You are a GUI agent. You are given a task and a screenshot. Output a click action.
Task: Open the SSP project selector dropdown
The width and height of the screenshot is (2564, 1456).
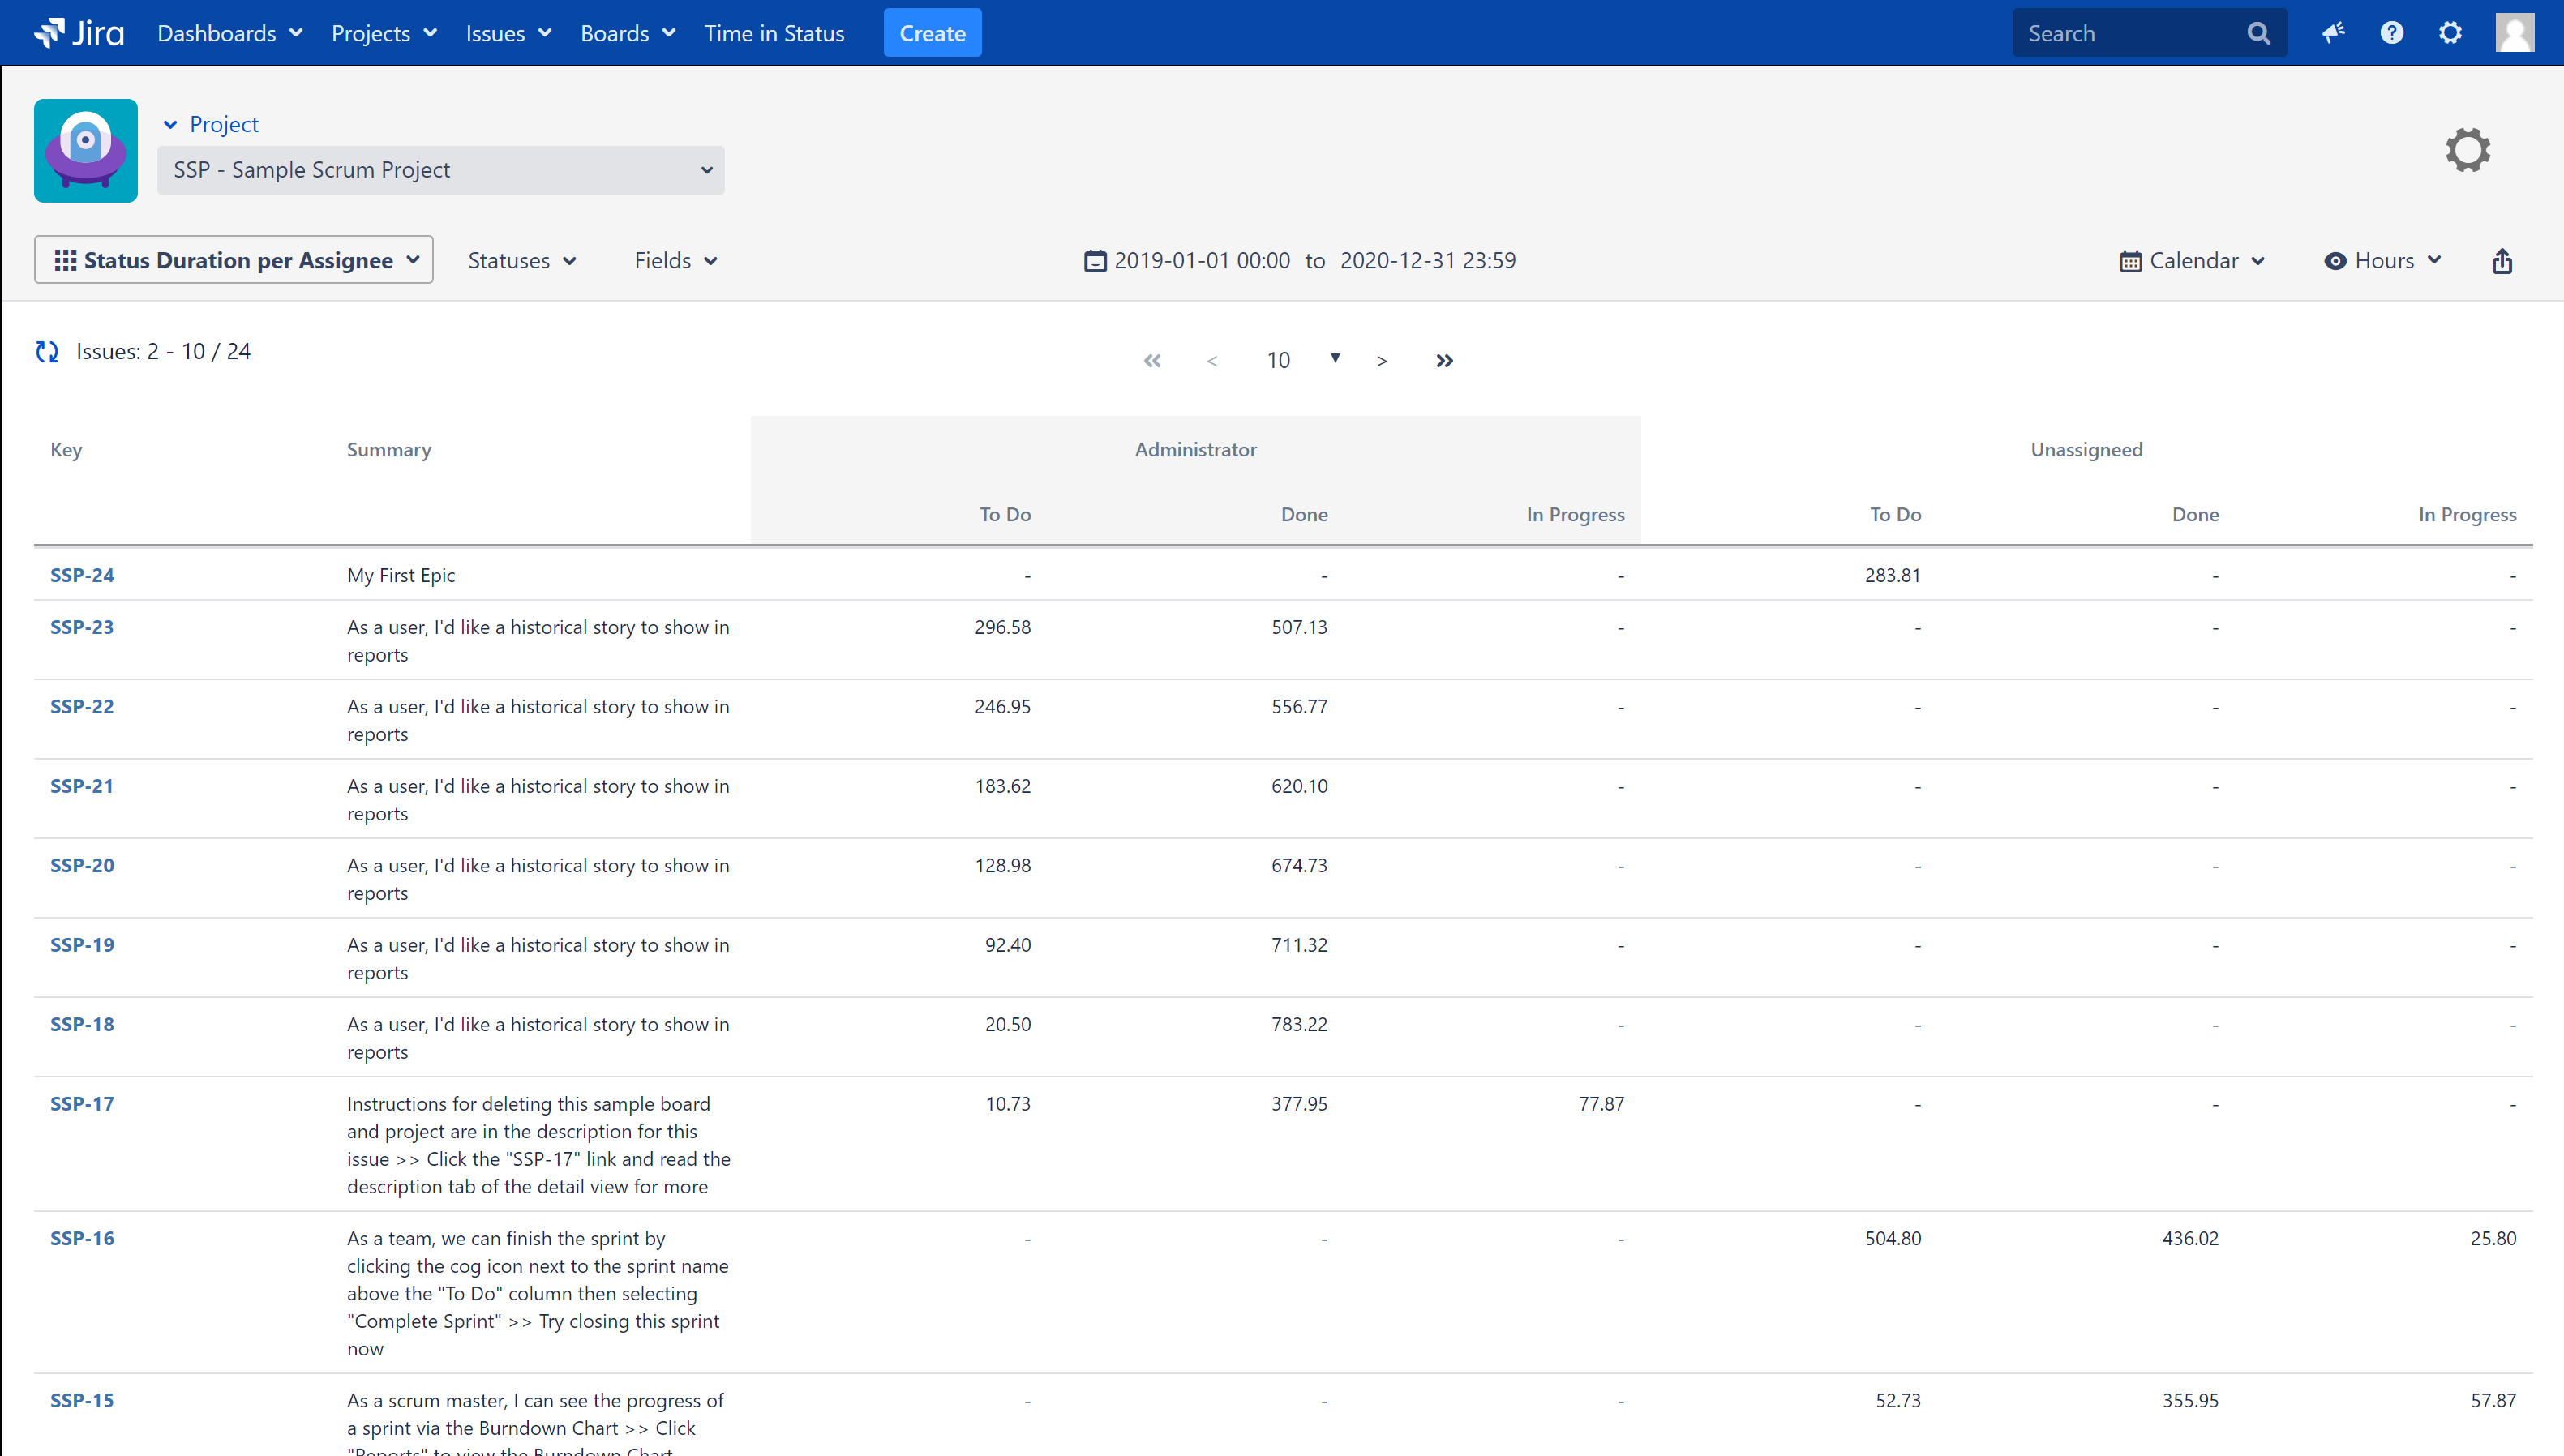click(x=440, y=171)
